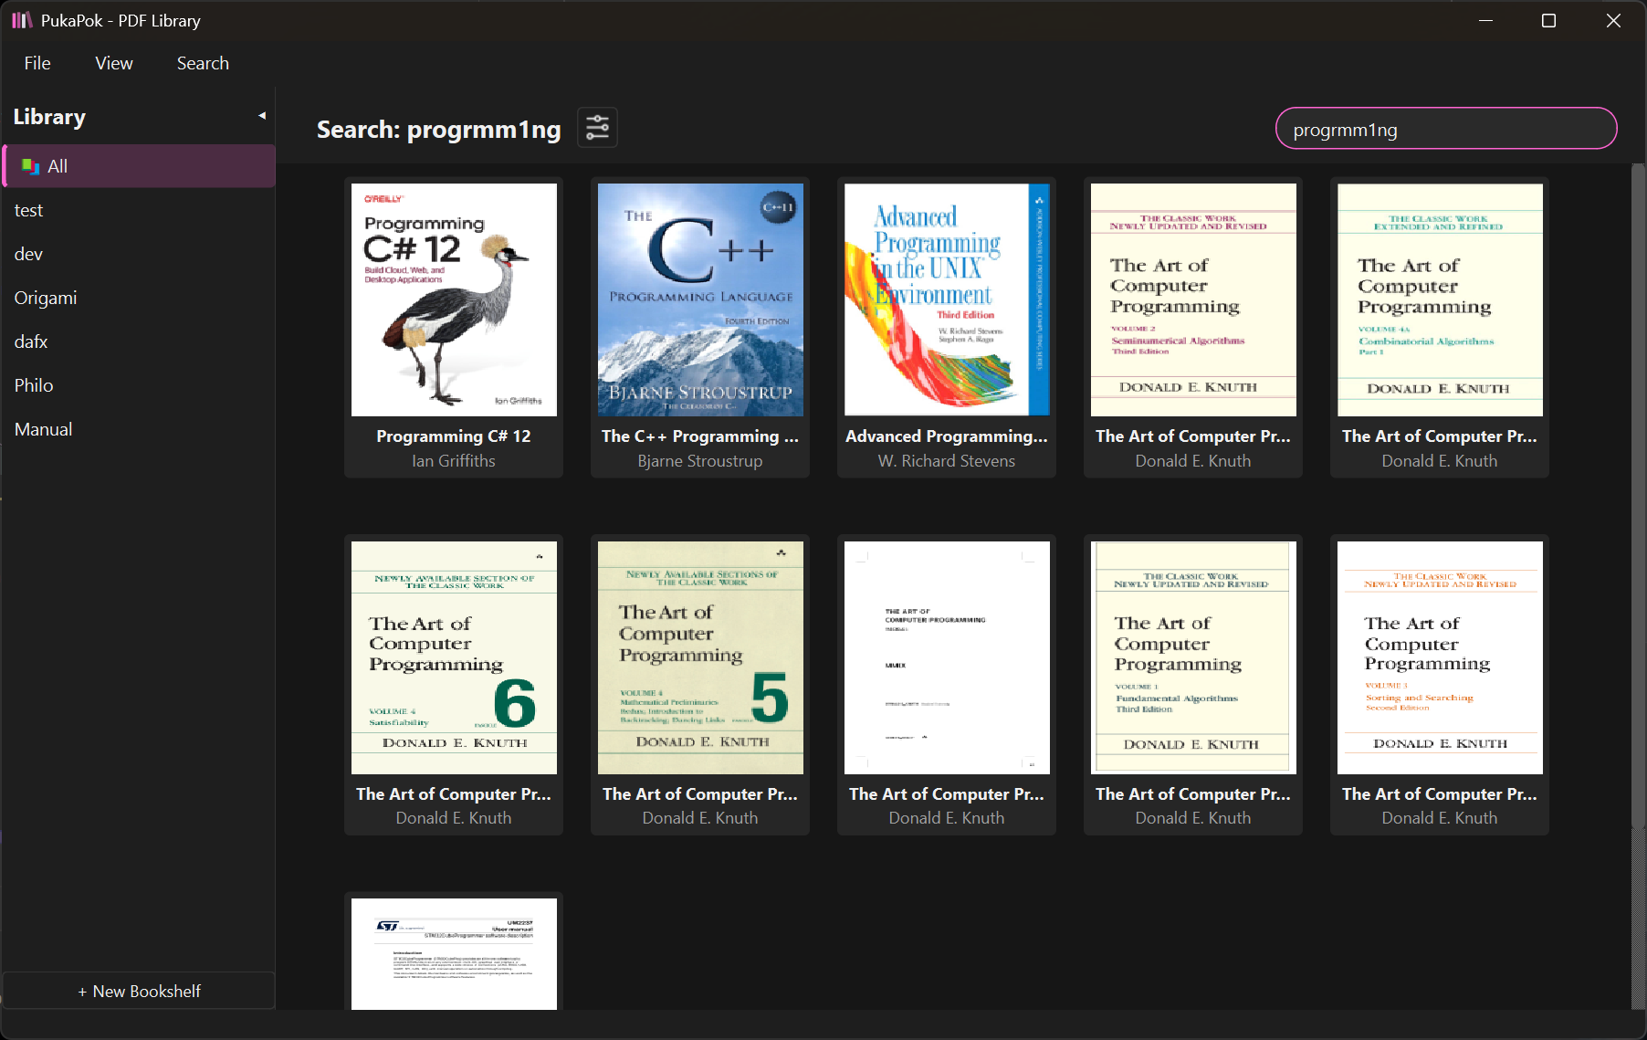Open the search filter settings icon

coord(597,128)
